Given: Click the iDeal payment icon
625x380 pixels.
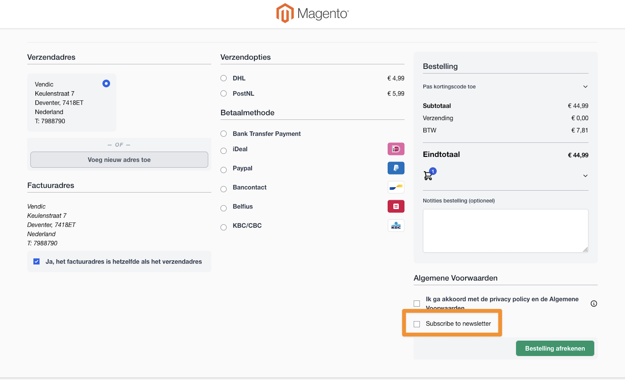Looking at the screenshot, I should coord(396,149).
